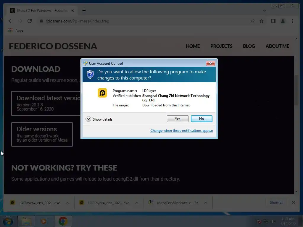Viewport: 303px width, 227px height.
Task: Open BLOG in site navigation
Action: (249, 46)
